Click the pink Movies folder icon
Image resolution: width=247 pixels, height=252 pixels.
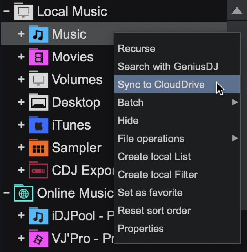pyautogui.click(x=38, y=57)
